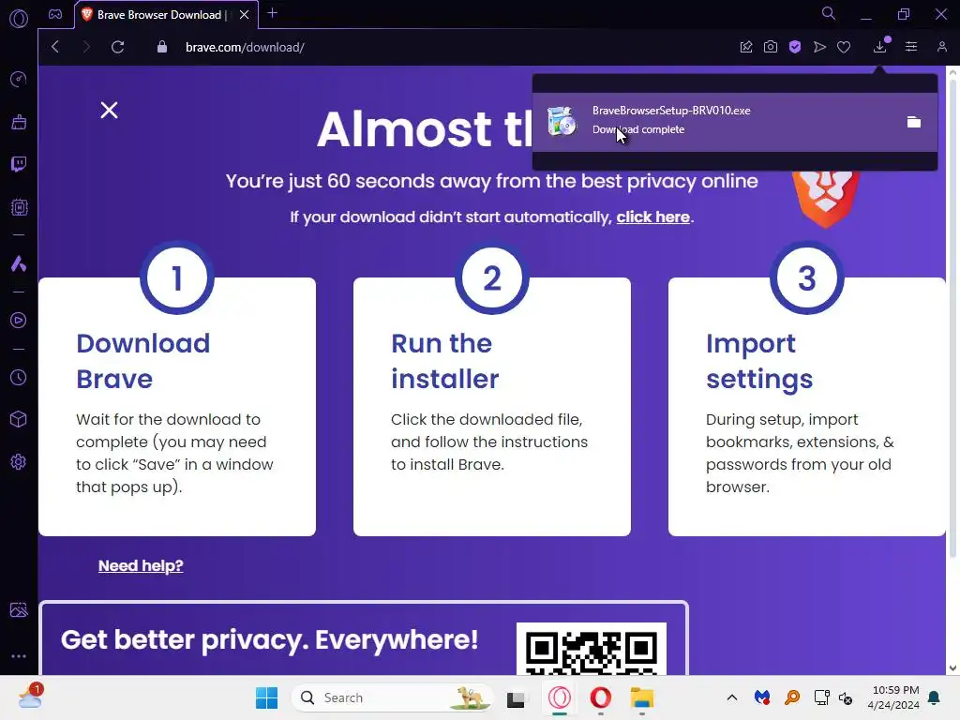Click the forward navigation arrow
The width and height of the screenshot is (960, 720).
[85, 47]
